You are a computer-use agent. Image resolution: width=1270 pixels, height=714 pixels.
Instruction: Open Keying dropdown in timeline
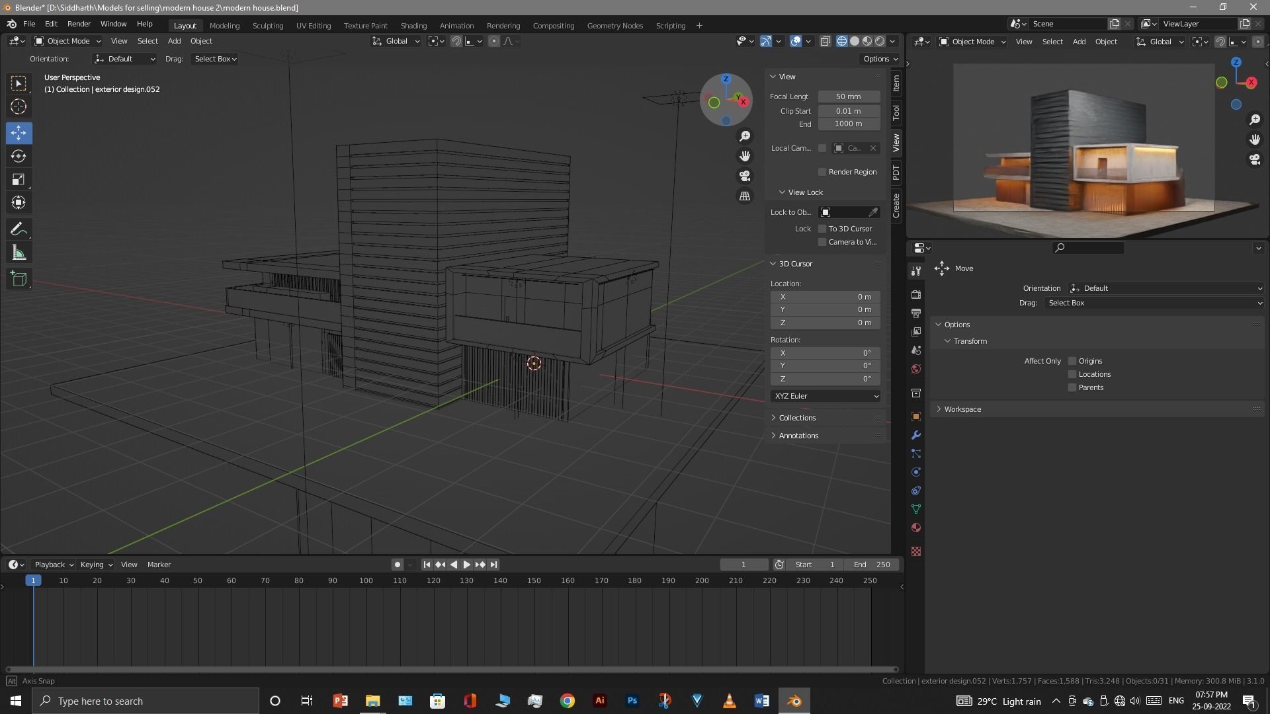(x=96, y=565)
